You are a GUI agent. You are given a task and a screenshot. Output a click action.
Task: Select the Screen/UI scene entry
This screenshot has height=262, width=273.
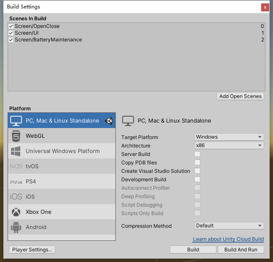[x=136, y=33]
